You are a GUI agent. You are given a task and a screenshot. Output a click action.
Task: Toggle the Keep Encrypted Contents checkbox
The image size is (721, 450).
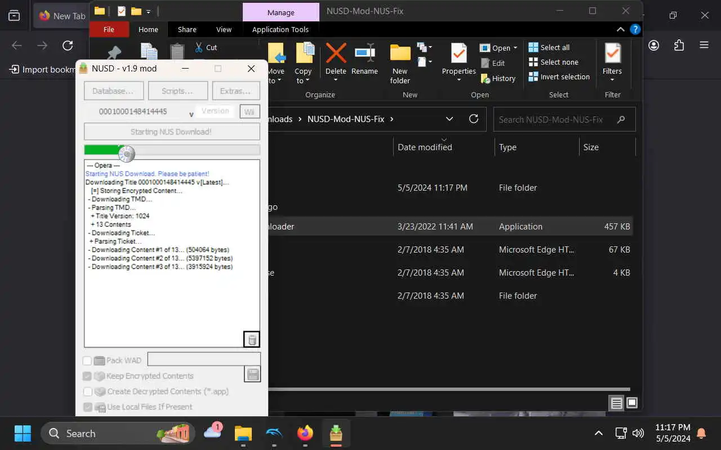(x=87, y=376)
